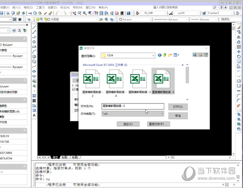The height and width of the screenshot is (188, 243).
Task: Go up one folder level in dialog
Action: [164, 55]
